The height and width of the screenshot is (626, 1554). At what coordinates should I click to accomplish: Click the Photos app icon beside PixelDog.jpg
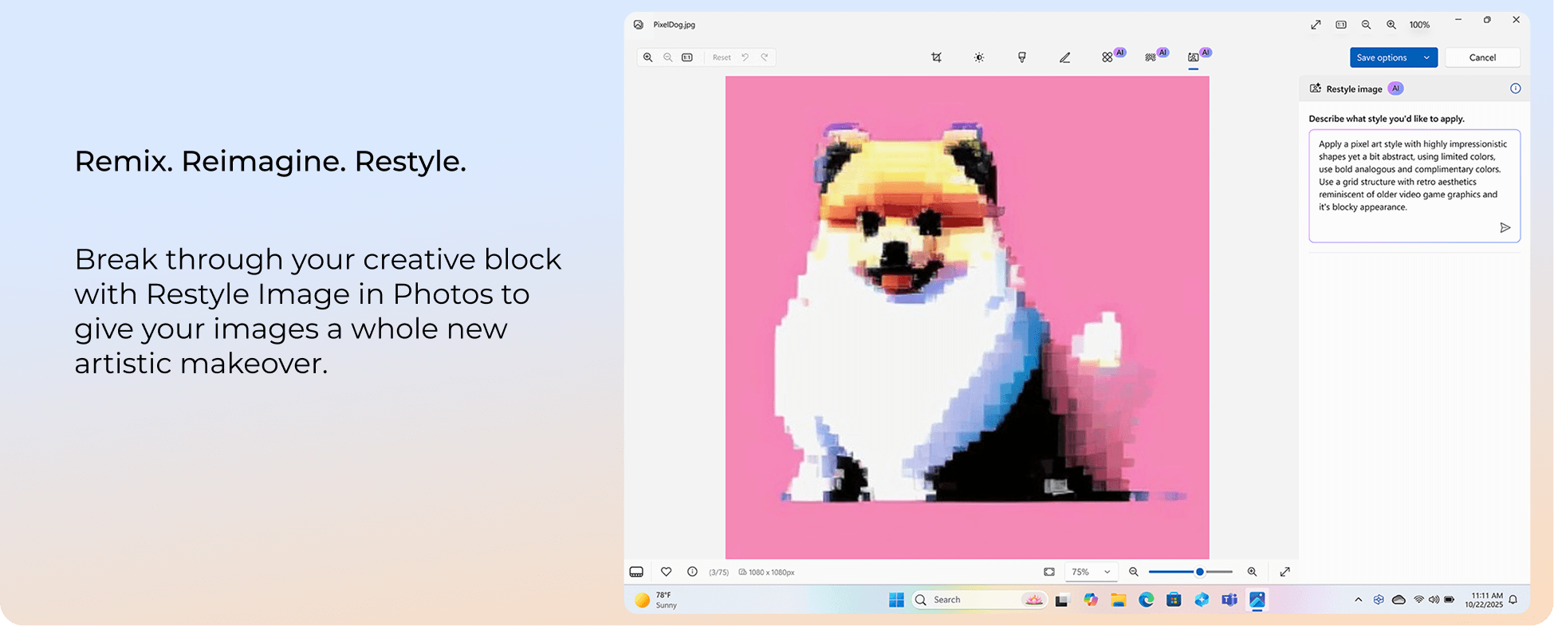click(639, 25)
